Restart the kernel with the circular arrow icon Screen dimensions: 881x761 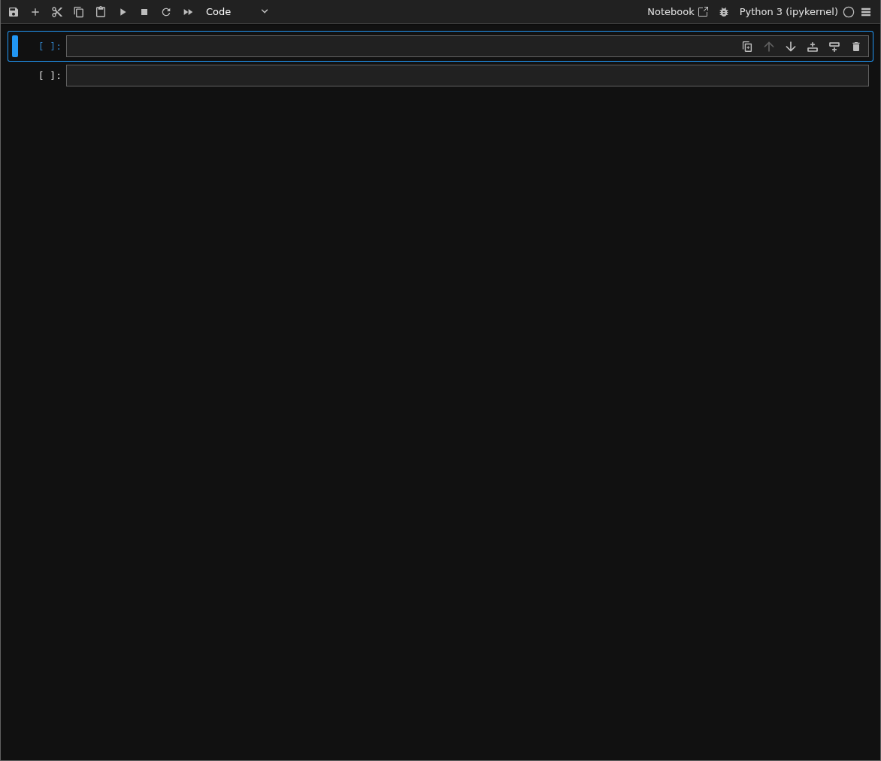tap(166, 12)
